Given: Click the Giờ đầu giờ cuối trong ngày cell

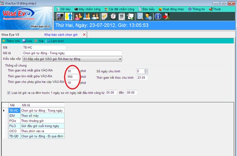Looking at the screenshot, I should click(42, 126).
